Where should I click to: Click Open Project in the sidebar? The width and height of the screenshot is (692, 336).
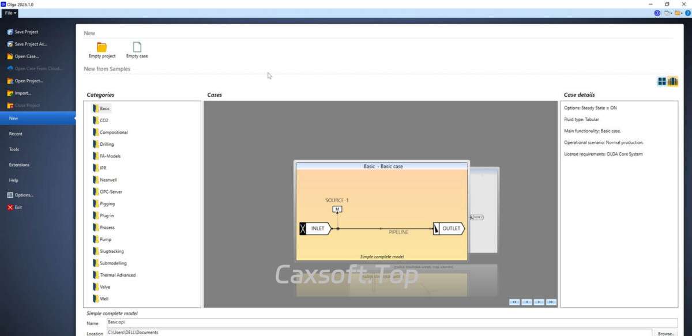[28, 81]
